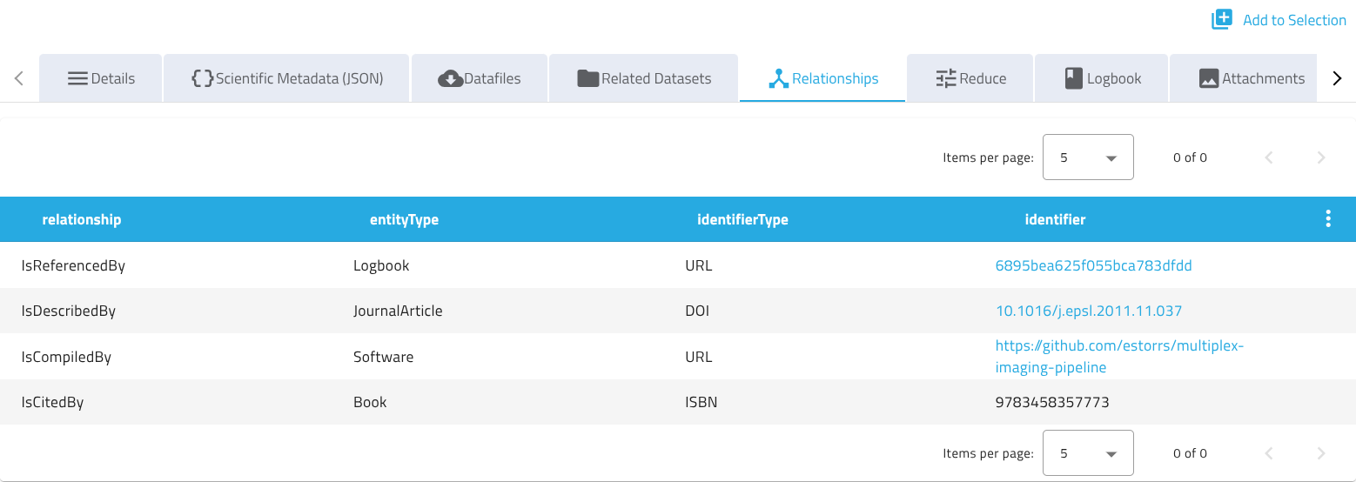Click the IsReferencedBy cell
The width and height of the screenshot is (1356, 482).
coord(73,265)
